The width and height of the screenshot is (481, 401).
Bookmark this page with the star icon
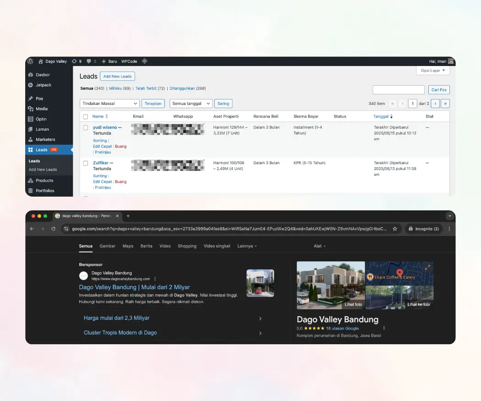point(395,229)
